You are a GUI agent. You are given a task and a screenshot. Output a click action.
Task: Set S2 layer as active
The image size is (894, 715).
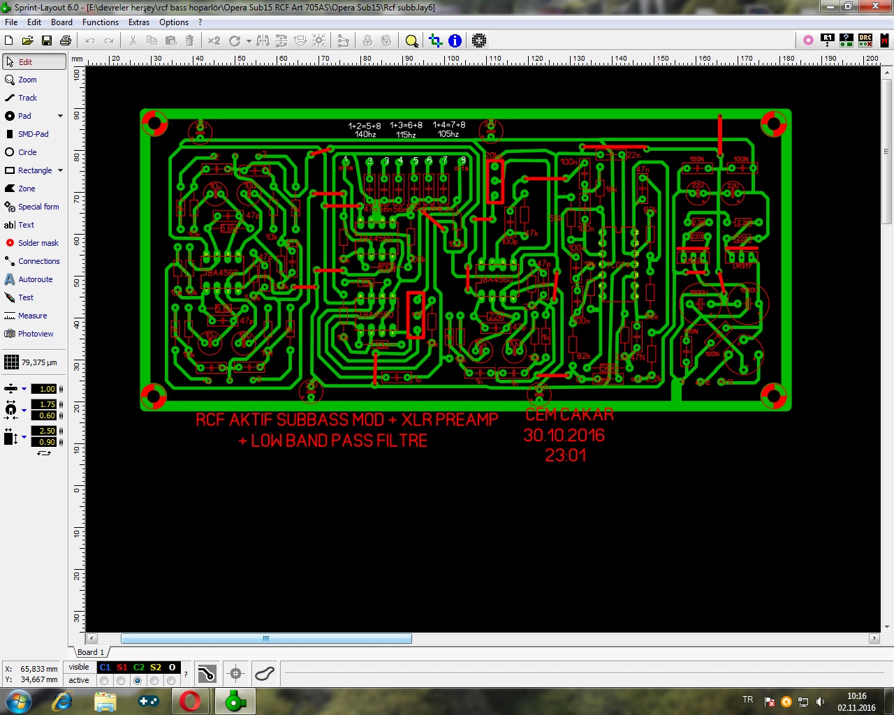pos(155,680)
